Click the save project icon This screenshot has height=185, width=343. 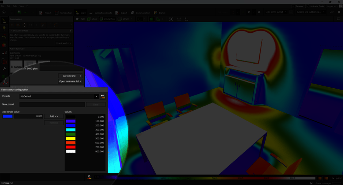19,12
